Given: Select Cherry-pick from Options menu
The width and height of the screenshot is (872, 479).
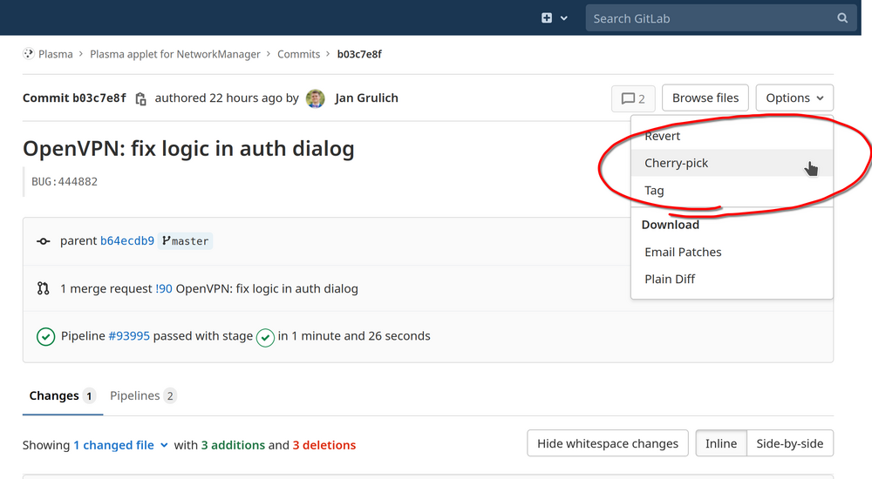Looking at the screenshot, I should tap(677, 163).
